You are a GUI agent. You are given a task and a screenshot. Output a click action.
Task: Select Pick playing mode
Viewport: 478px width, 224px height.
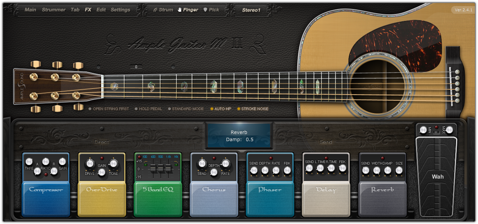[x=211, y=10]
